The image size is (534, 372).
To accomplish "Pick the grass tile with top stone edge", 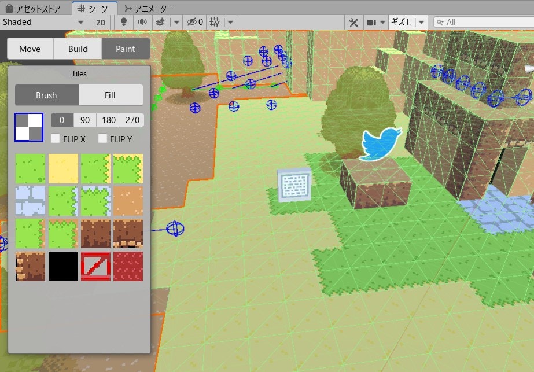I will (95, 201).
